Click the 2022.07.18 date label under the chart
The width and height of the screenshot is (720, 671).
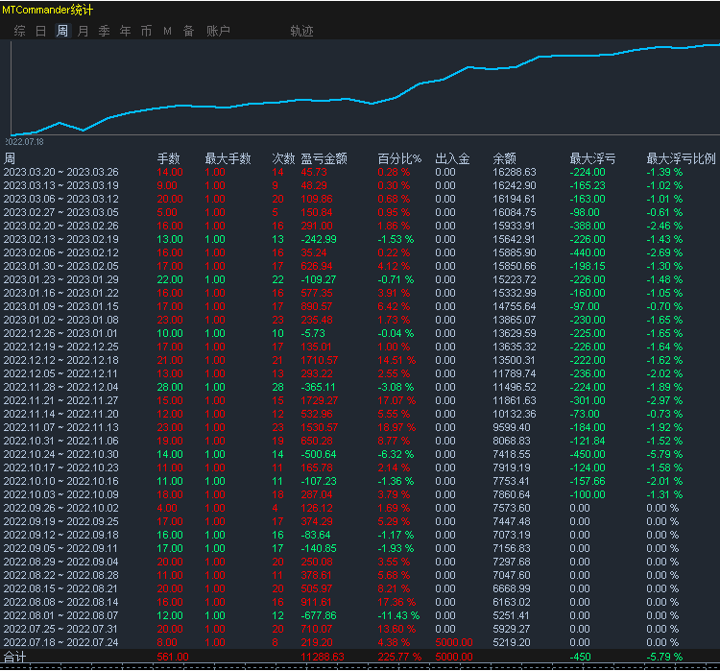pyautogui.click(x=24, y=142)
